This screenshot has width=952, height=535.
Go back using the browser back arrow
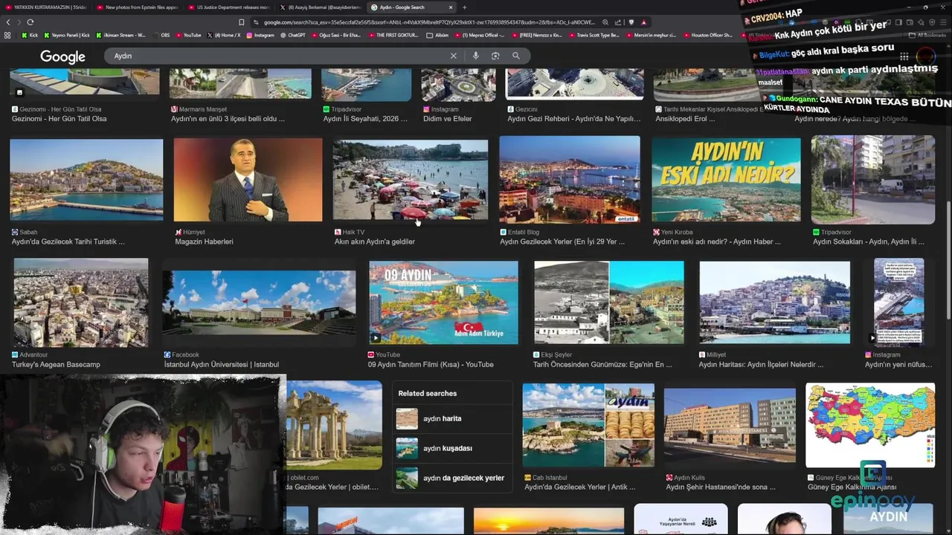(9, 22)
